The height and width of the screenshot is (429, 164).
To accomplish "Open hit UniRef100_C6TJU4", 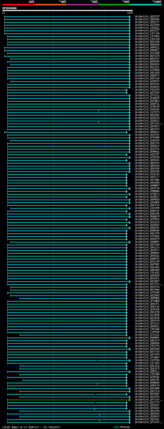I will tap(147, 33).
